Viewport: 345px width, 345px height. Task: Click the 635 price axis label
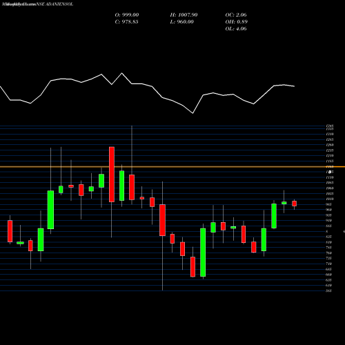coord(329,280)
